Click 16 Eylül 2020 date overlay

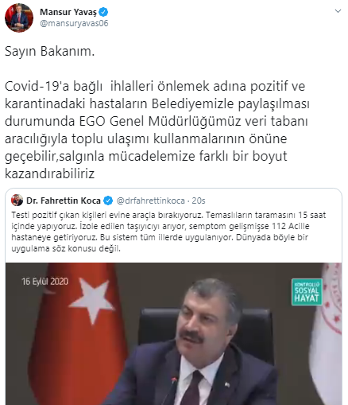(44, 282)
